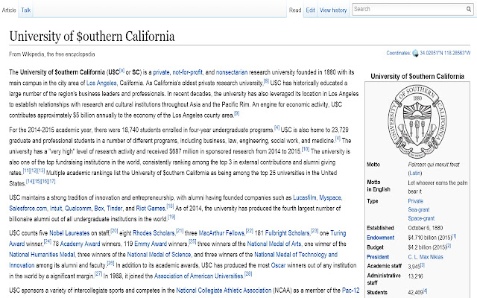Switch to the Talk tab

point(26,10)
